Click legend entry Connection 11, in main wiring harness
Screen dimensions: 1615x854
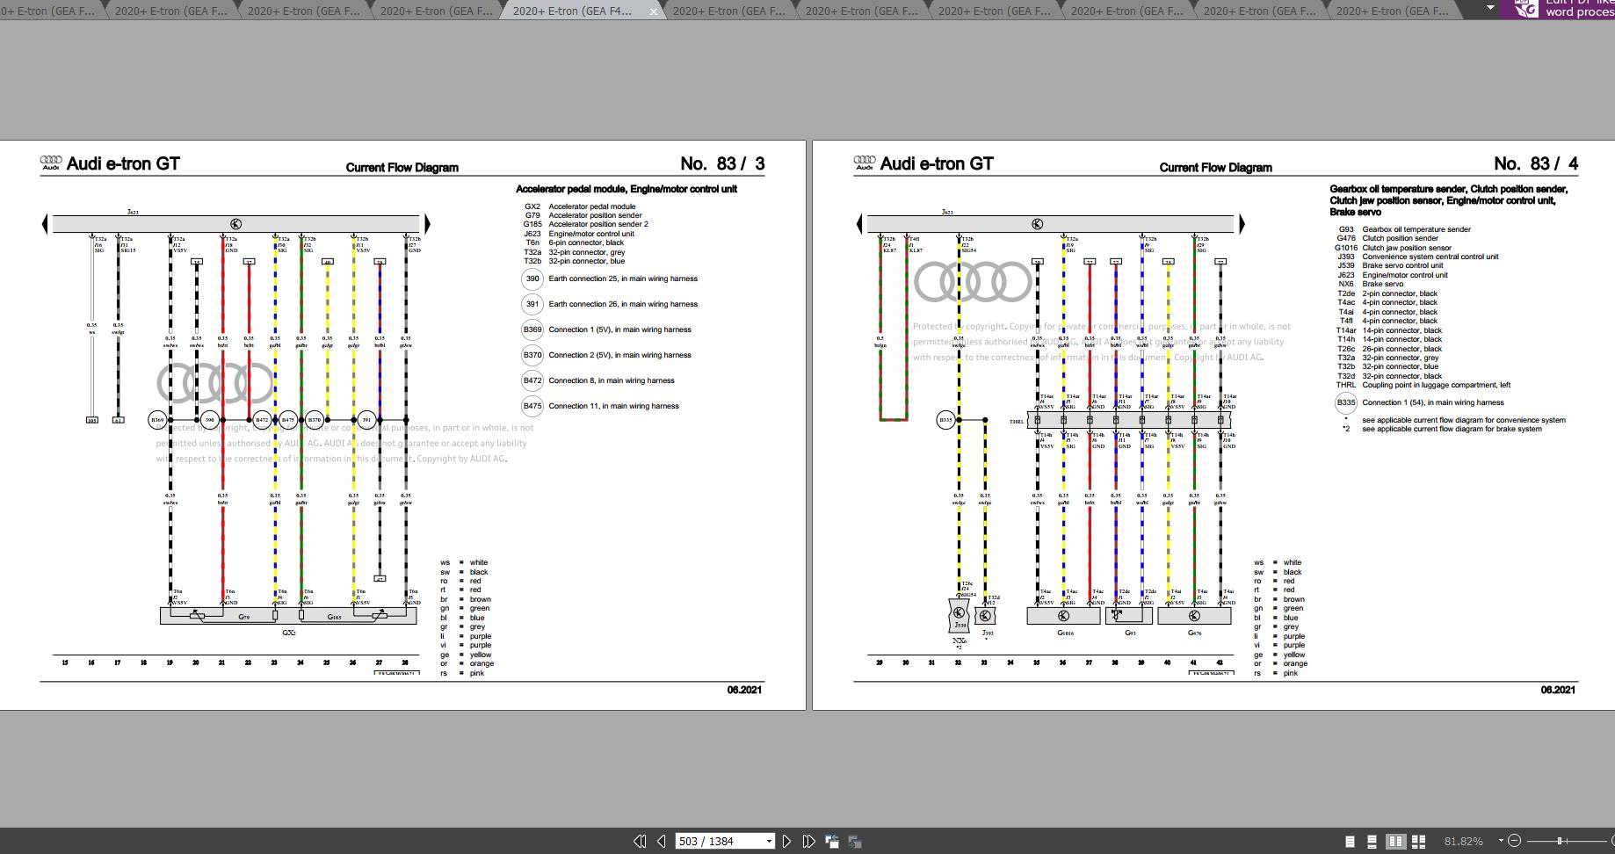coord(613,406)
